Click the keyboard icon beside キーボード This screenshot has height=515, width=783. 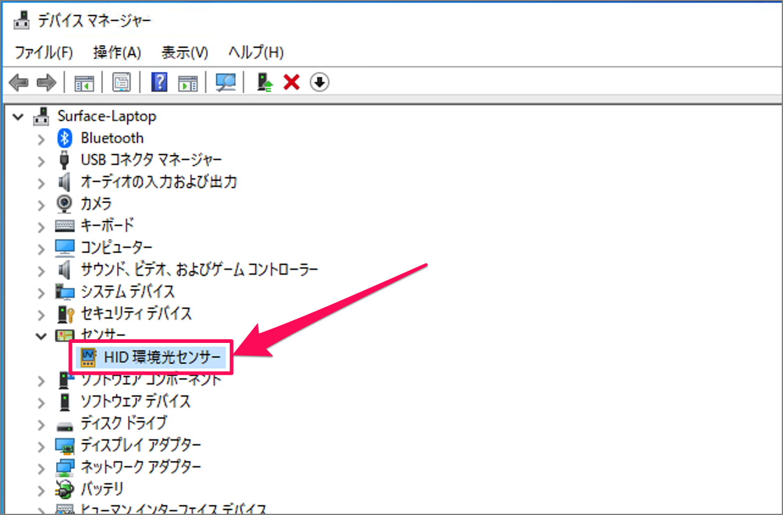point(65,226)
